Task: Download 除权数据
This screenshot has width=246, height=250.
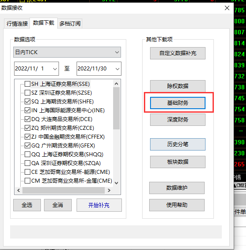Action: [x=178, y=86]
